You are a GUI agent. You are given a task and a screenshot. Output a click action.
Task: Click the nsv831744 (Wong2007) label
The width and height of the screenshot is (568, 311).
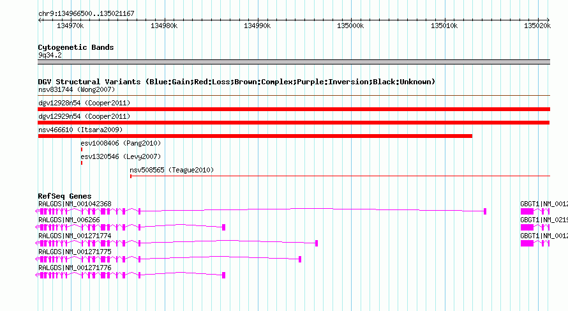tap(77, 89)
